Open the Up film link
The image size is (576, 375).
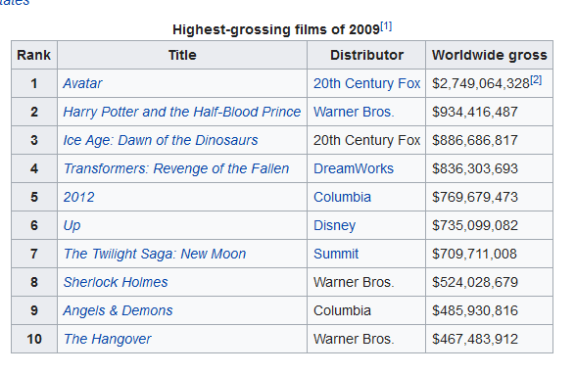[72, 225]
